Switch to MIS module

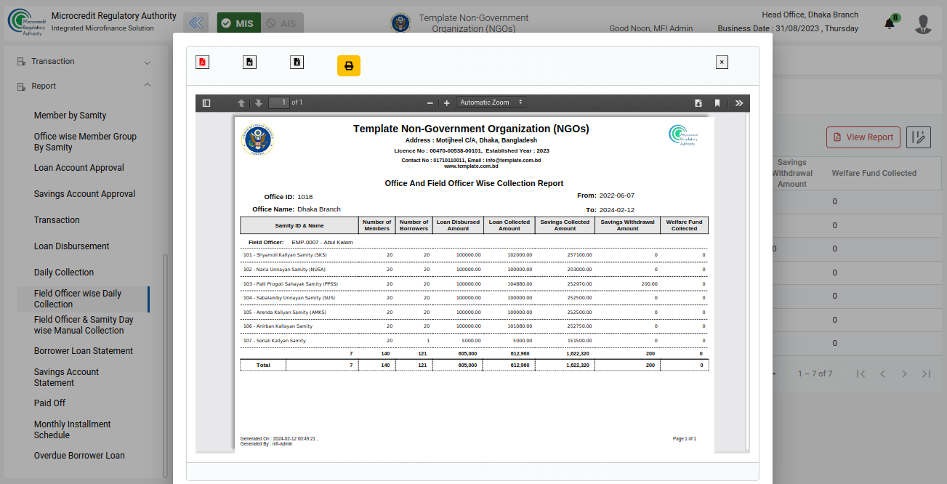click(x=239, y=23)
